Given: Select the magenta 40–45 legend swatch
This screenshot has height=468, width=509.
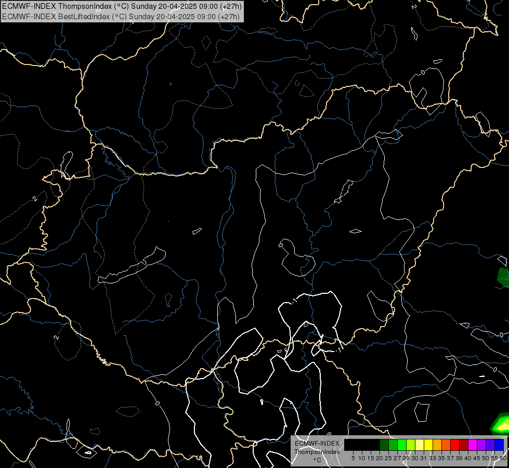Looking at the screenshot, I should [473, 445].
